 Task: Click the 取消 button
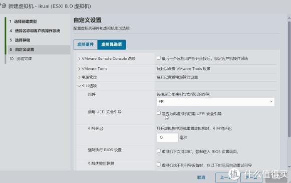[x=201, y=178]
